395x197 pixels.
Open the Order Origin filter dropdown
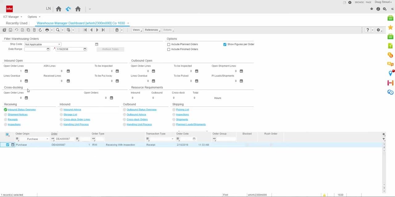47,139
